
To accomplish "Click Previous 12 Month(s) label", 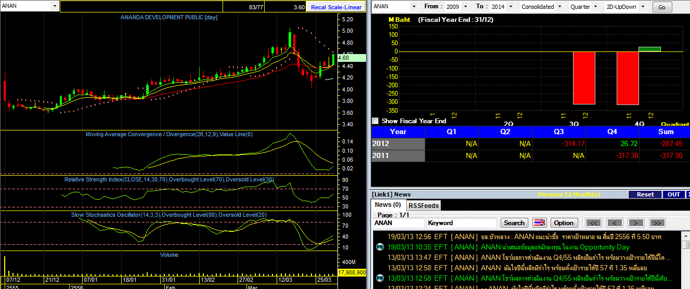I will tap(569, 194).
